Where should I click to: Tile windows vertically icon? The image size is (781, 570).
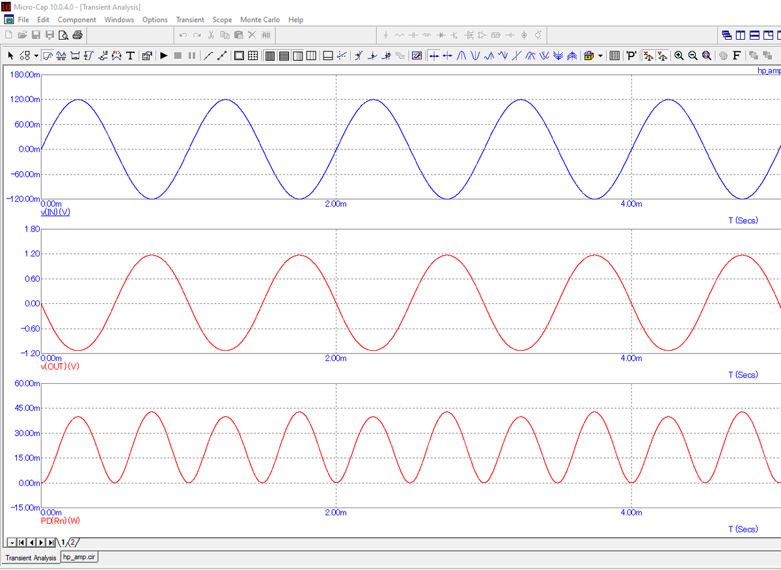point(740,34)
